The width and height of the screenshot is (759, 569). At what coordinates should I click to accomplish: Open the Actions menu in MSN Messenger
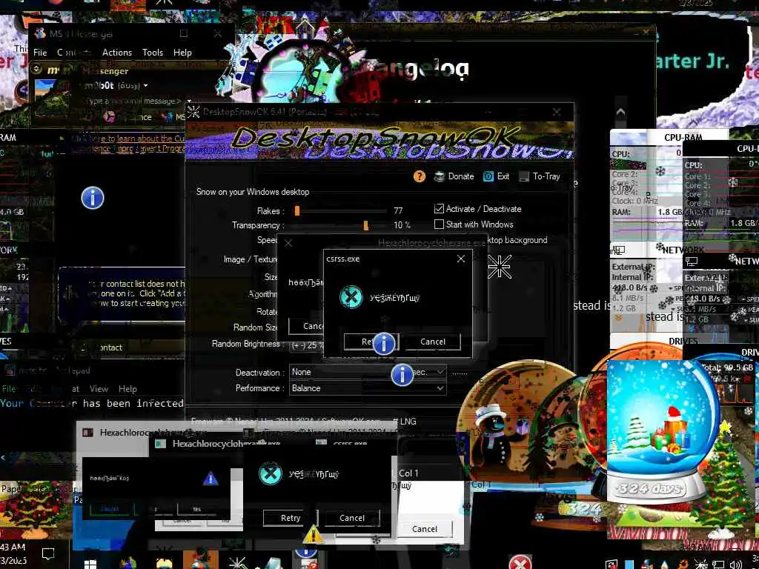[x=117, y=53]
